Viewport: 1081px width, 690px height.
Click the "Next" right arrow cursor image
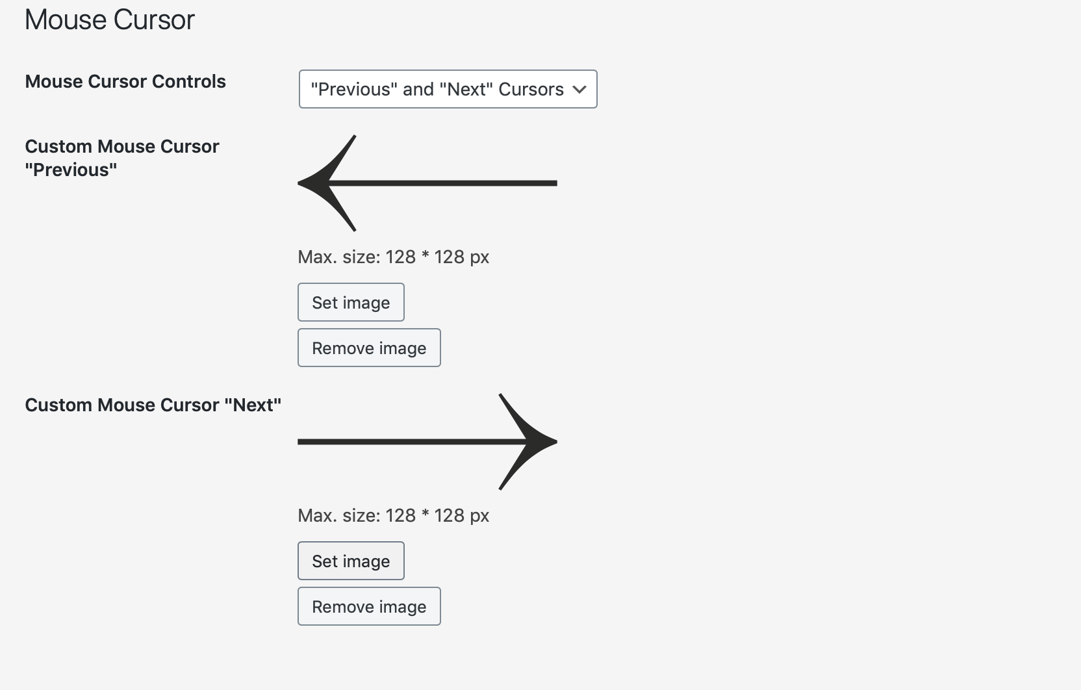427,442
